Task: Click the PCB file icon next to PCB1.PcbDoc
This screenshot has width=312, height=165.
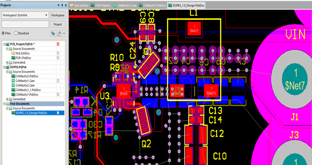Action: 13,58
